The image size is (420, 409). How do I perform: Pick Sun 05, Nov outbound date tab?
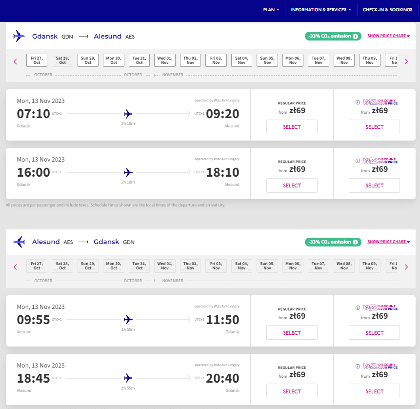point(267,61)
